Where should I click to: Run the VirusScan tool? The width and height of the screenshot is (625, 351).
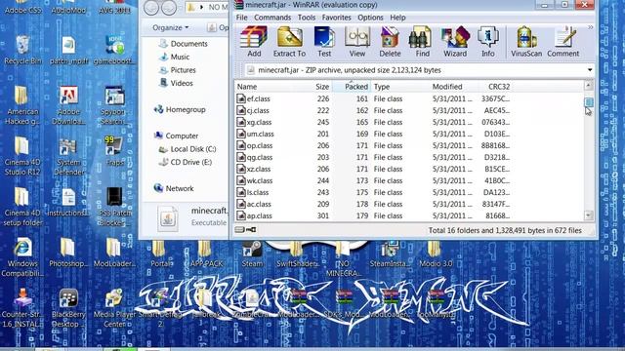coord(526,42)
